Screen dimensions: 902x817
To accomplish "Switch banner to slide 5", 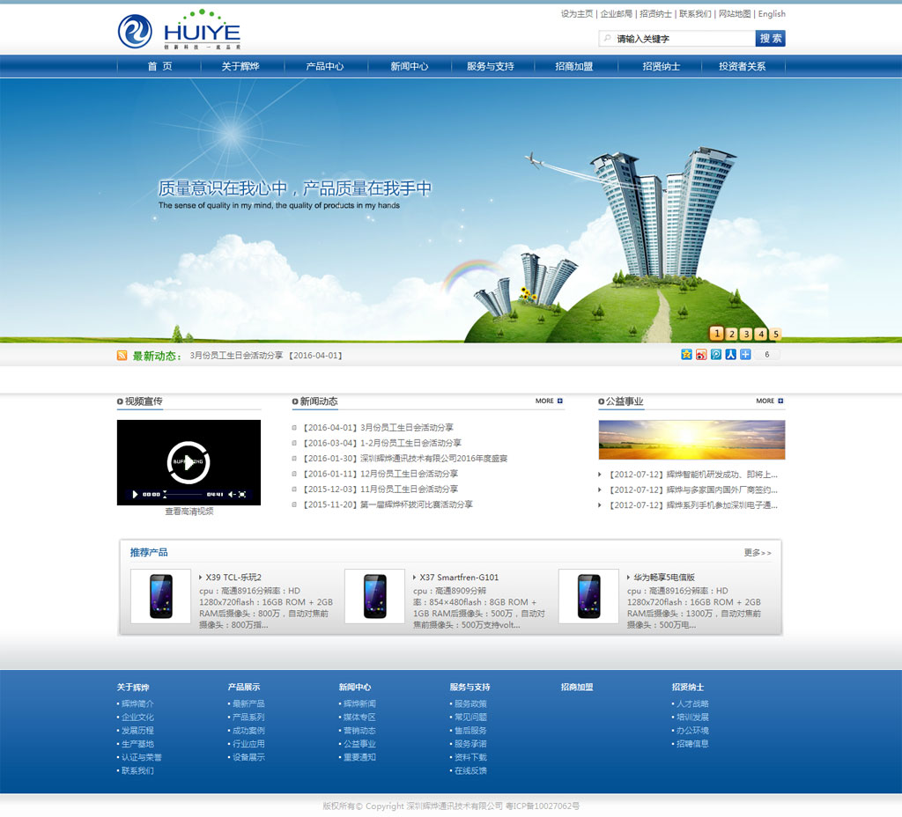I will pyautogui.click(x=776, y=334).
